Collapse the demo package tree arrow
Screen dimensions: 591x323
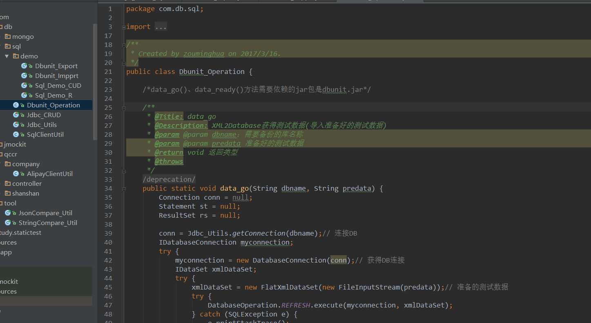[x=7, y=56]
